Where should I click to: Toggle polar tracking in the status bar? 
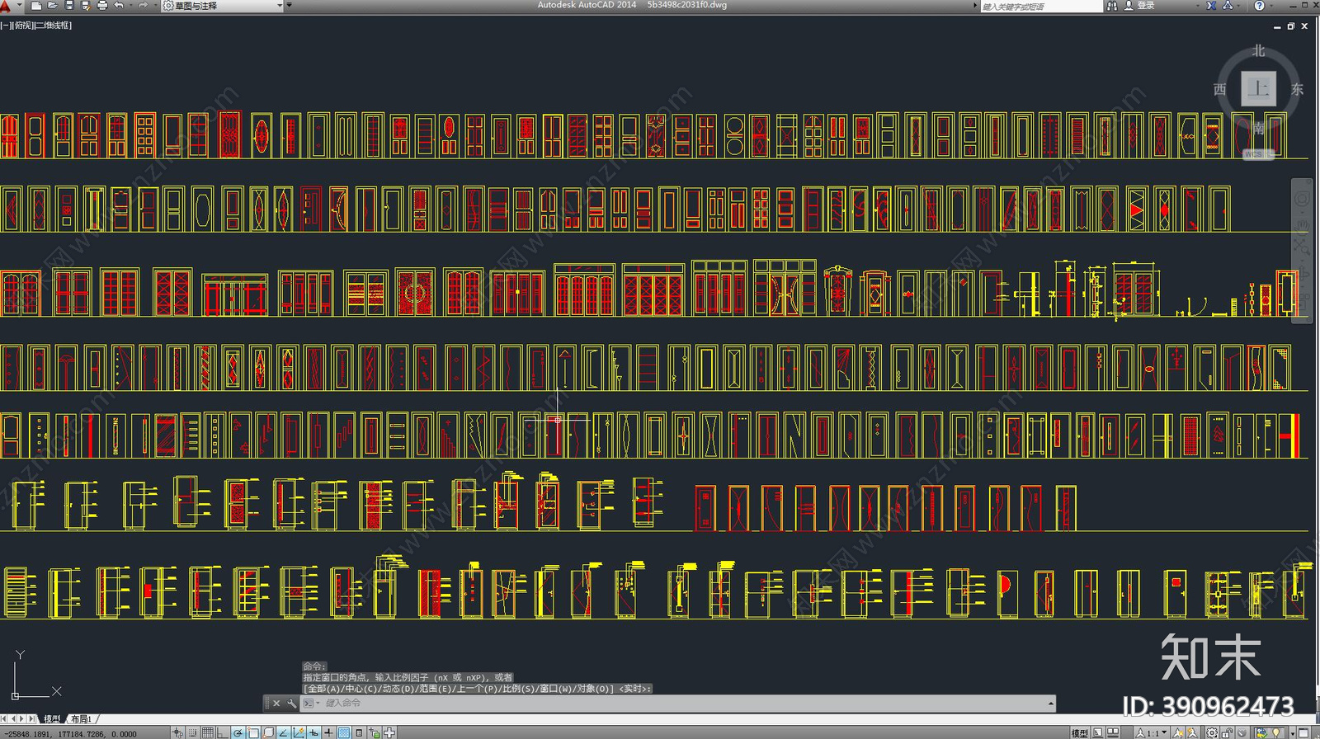[238, 732]
